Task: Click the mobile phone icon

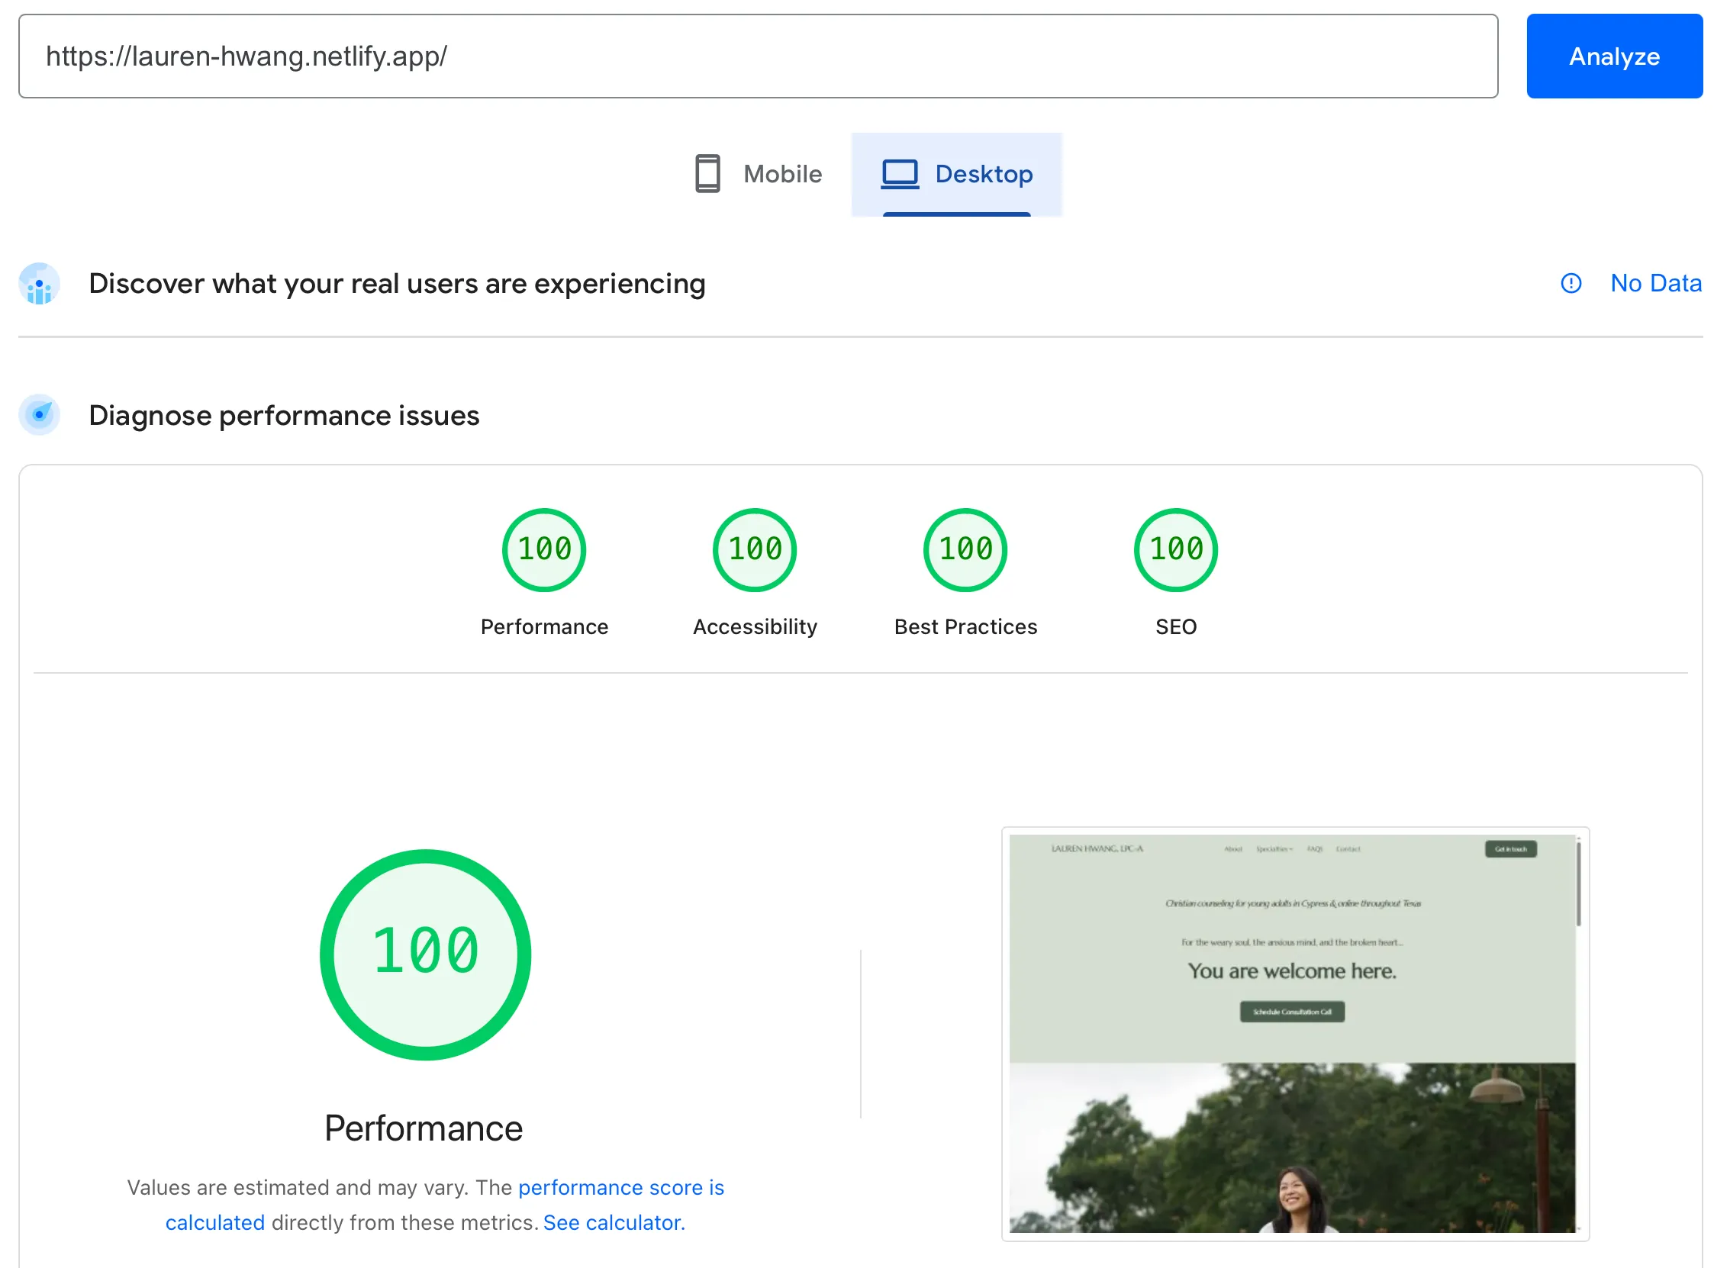Action: point(707,174)
